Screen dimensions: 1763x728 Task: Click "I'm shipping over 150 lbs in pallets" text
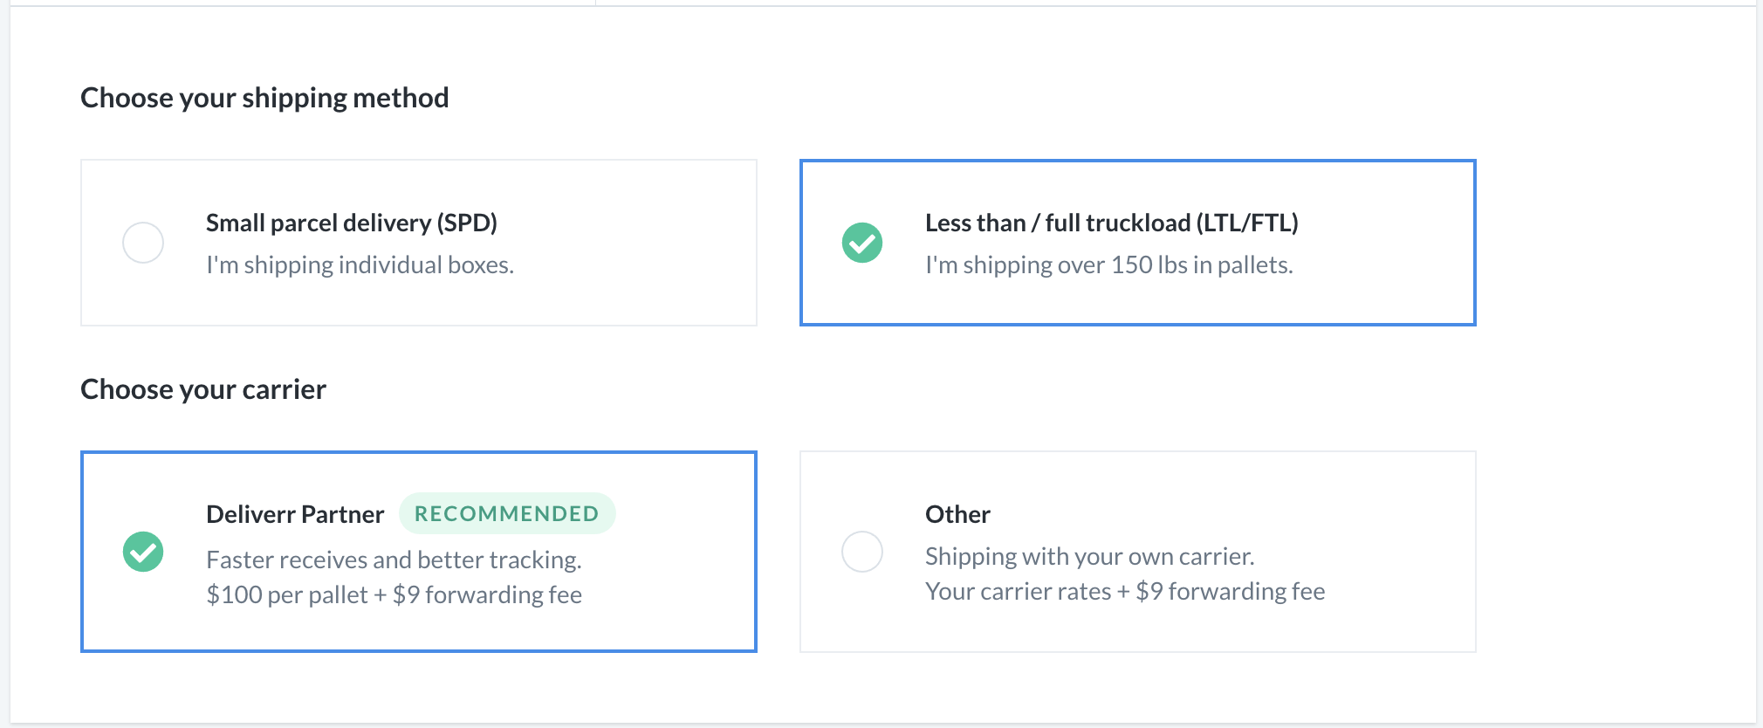coord(1109,264)
